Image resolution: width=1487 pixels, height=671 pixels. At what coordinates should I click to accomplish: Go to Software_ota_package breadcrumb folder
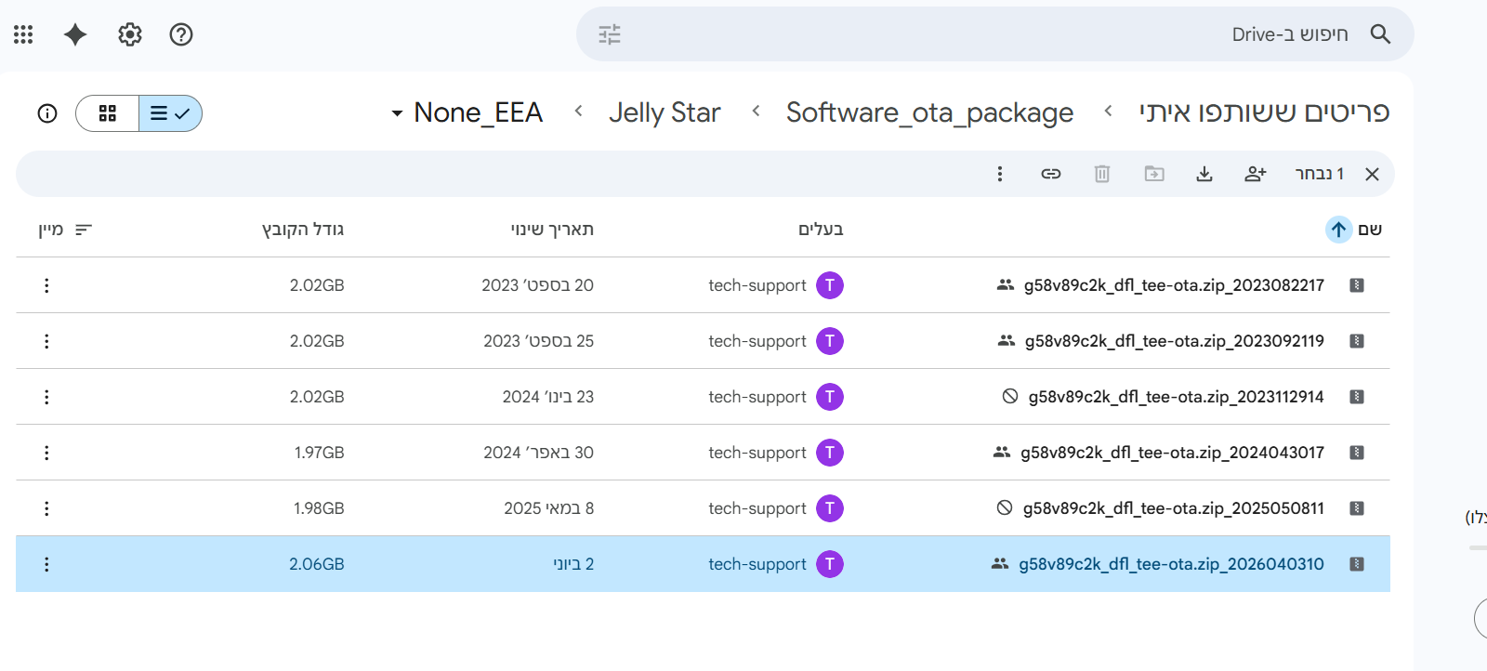pyautogui.click(x=929, y=112)
